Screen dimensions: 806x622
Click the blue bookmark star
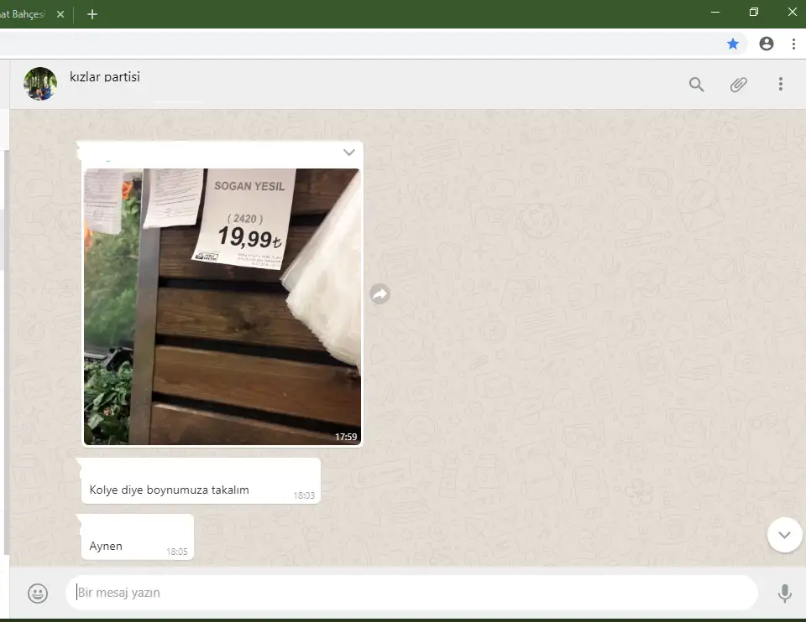click(x=733, y=44)
